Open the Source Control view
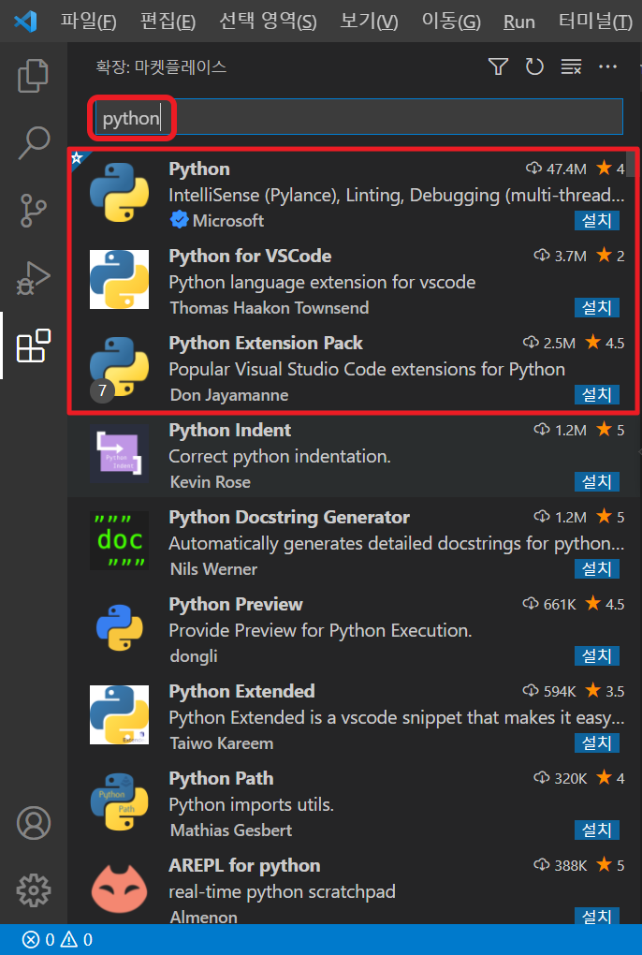Image resolution: width=642 pixels, height=955 pixels. coord(34,211)
